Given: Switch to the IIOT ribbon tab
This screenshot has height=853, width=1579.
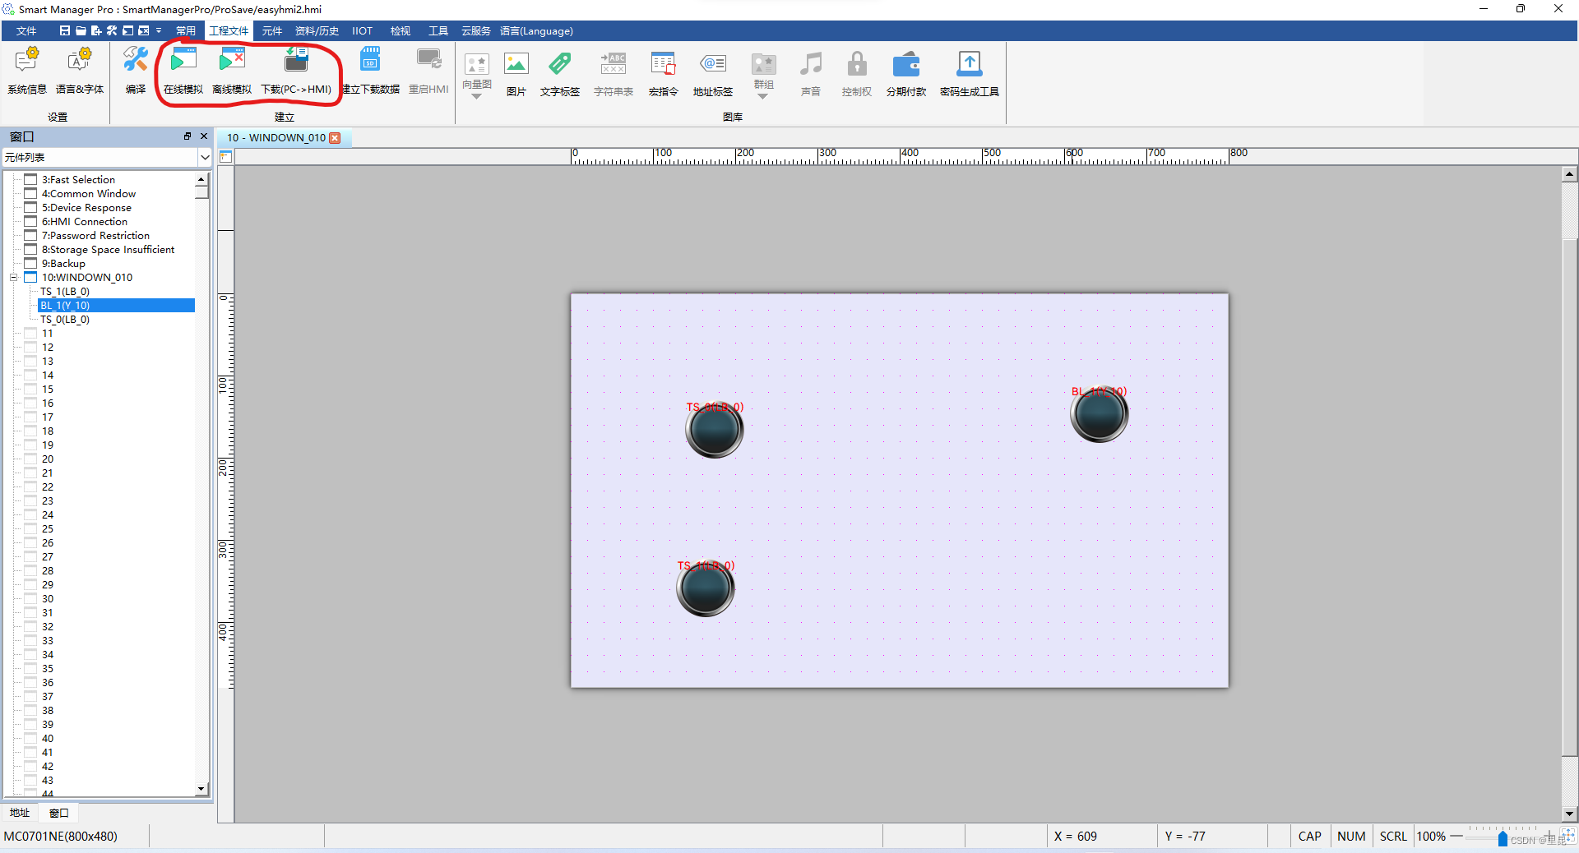Looking at the screenshot, I should tap(363, 31).
